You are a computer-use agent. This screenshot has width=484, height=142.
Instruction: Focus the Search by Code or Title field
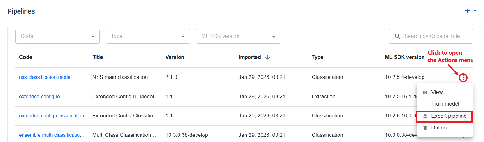click(x=431, y=36)
